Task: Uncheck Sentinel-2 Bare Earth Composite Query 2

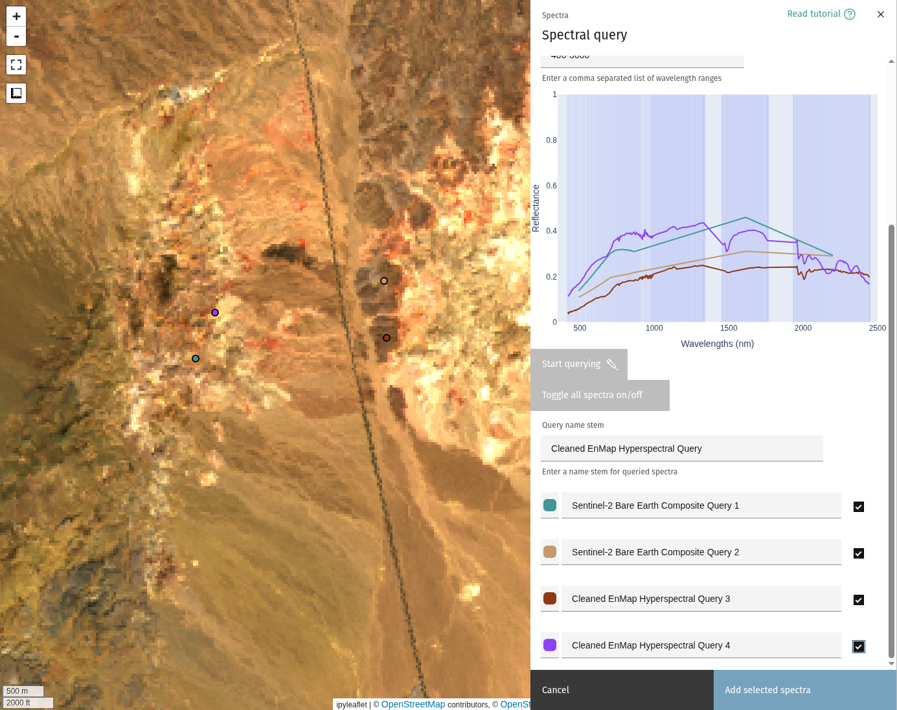Action: [x=858, y=553]
